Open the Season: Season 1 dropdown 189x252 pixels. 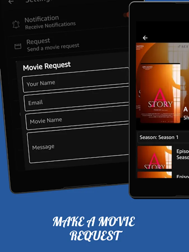163,137
